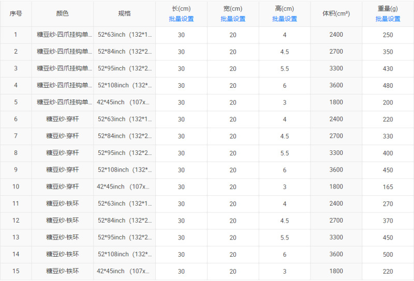Select the weight field 450 in row 13
The height and width of the screenshot is (281, 414).
(388, 237)
